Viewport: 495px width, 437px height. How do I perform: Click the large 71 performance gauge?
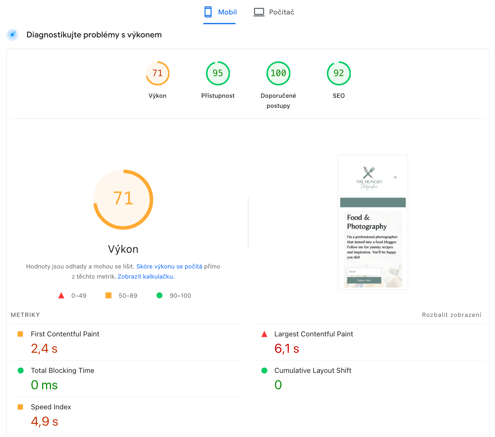[123, 199]
